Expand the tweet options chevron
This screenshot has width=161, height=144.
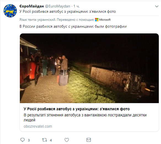[x=157, y=6]
